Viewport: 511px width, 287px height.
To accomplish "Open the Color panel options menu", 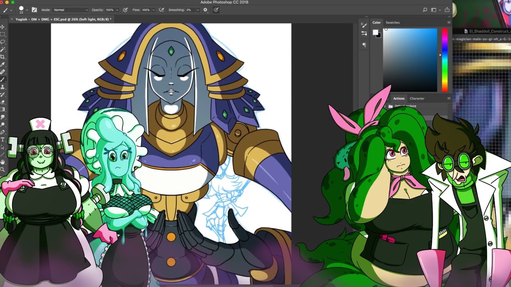I will click(449, 23).
